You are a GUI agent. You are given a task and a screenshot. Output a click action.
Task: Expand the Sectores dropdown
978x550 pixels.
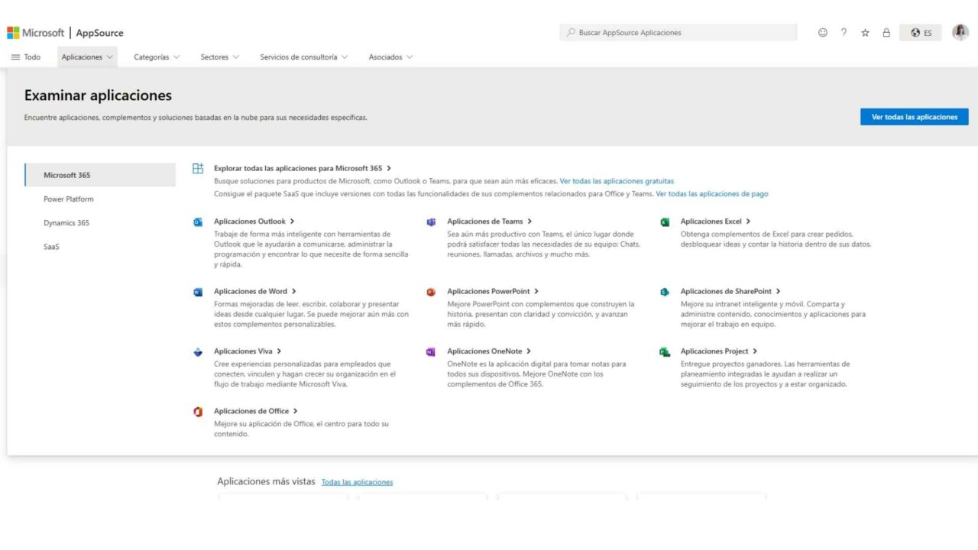click(219, 57)
